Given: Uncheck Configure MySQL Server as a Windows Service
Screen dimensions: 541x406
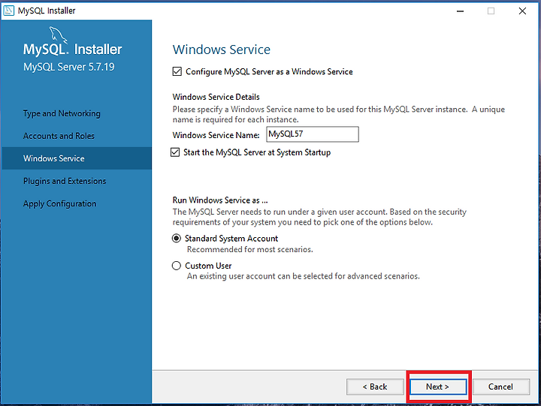Looking at the screenshot, I should point(177,71).
